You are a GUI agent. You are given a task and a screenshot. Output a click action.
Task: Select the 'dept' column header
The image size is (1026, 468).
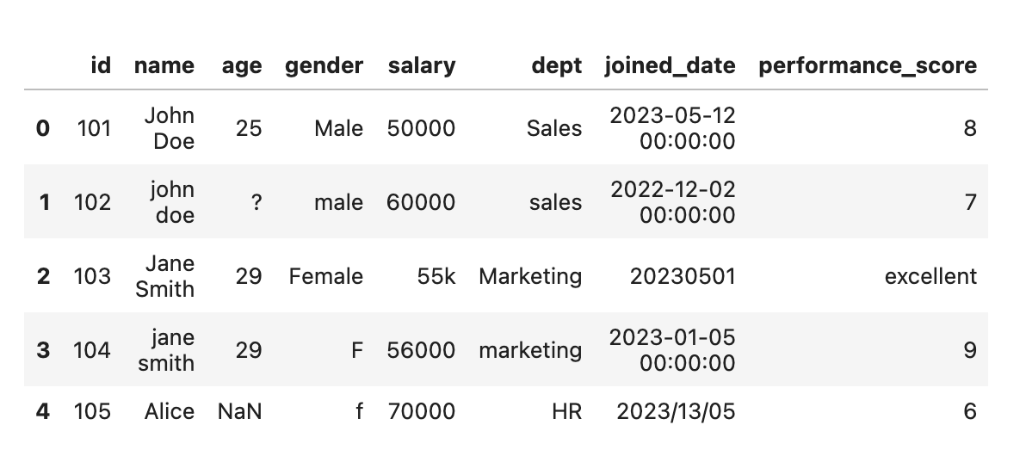point(556,66)
